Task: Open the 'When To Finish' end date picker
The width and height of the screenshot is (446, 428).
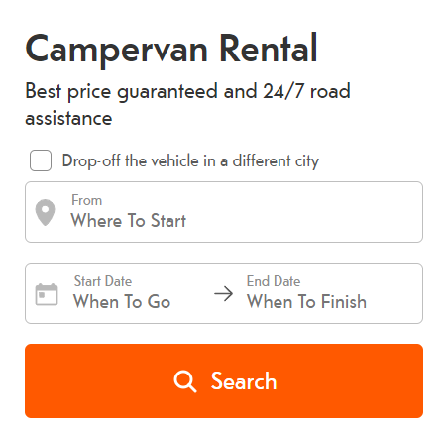Action: coord(306,294)
